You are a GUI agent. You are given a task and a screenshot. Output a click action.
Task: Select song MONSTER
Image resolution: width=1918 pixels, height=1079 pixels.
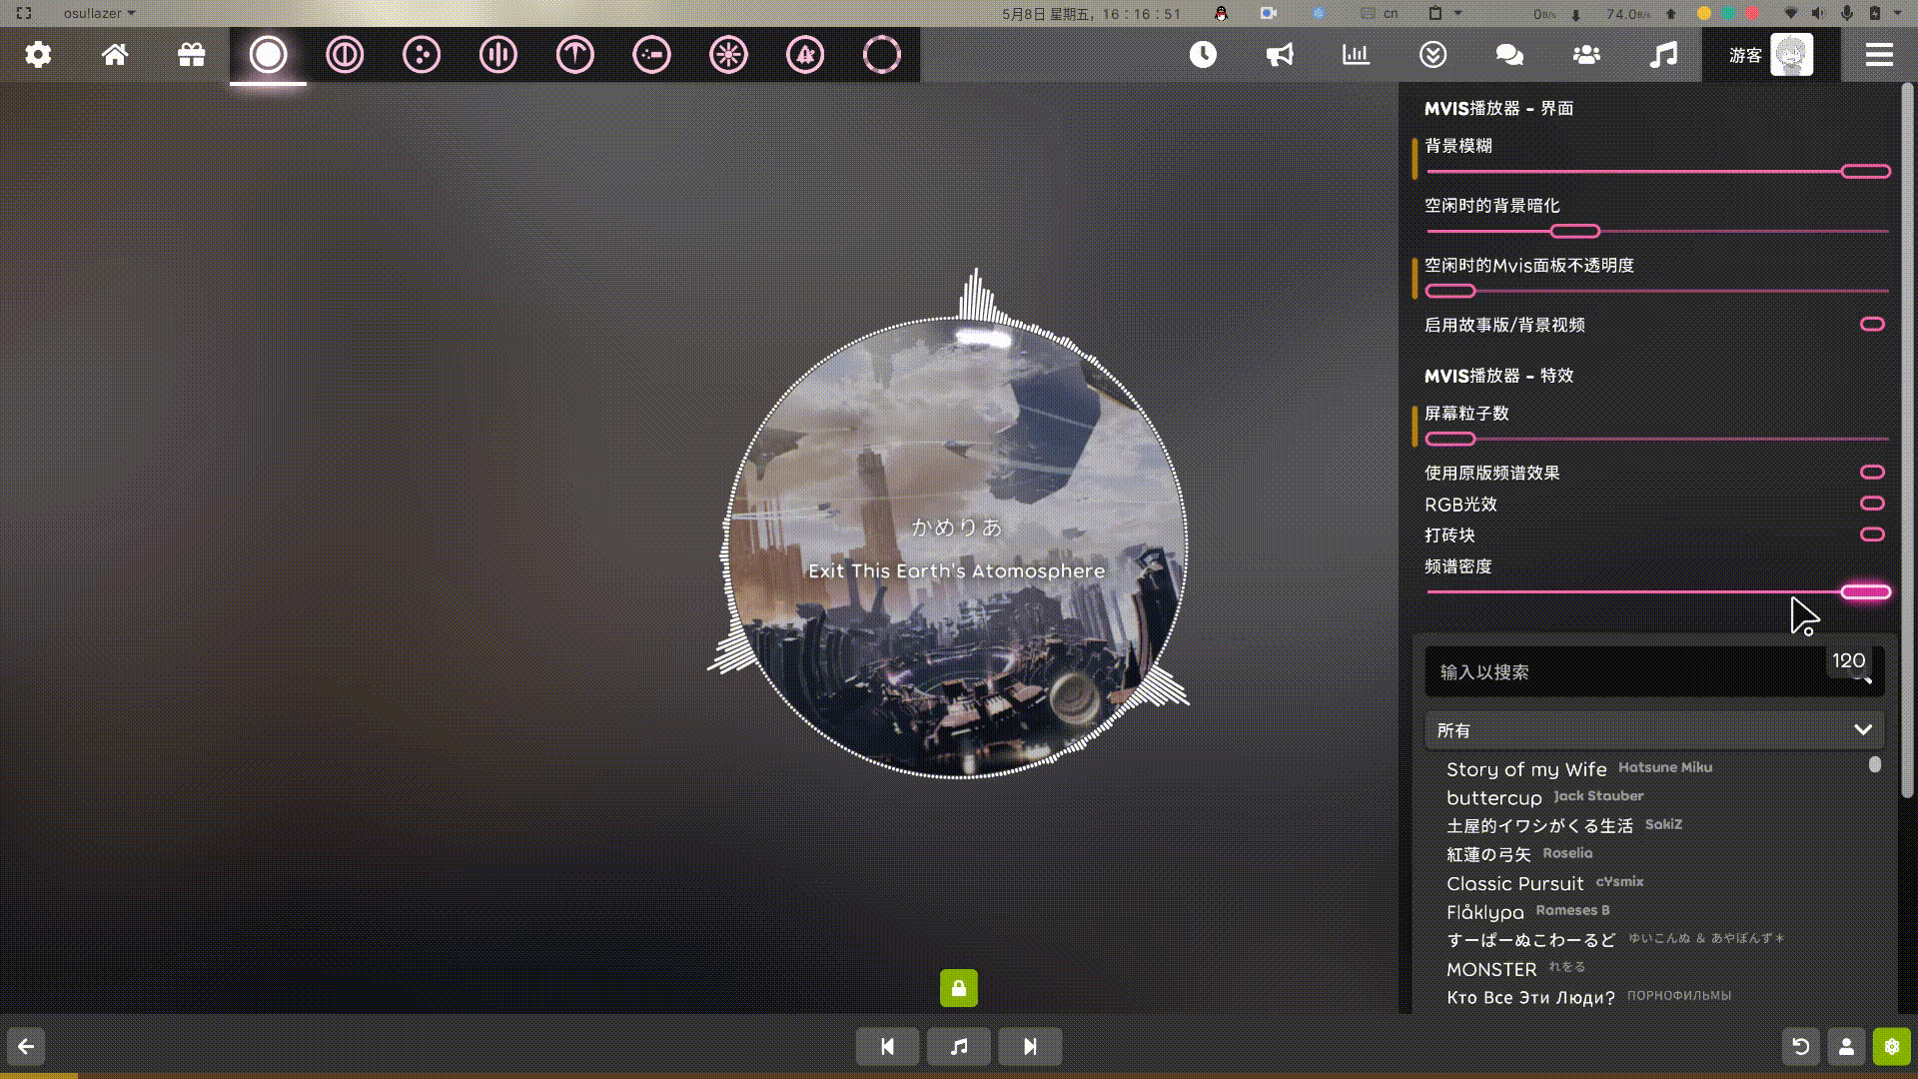[1491, 969]
